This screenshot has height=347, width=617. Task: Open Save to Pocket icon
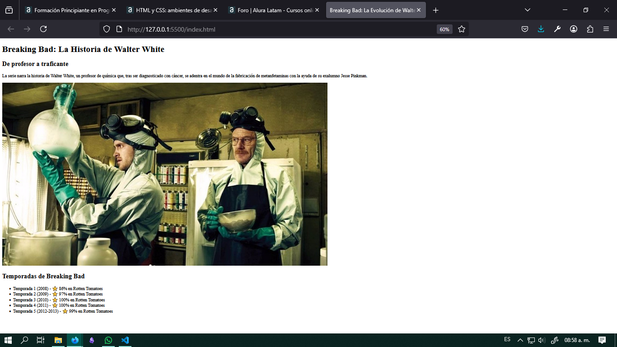pos(525,29)
